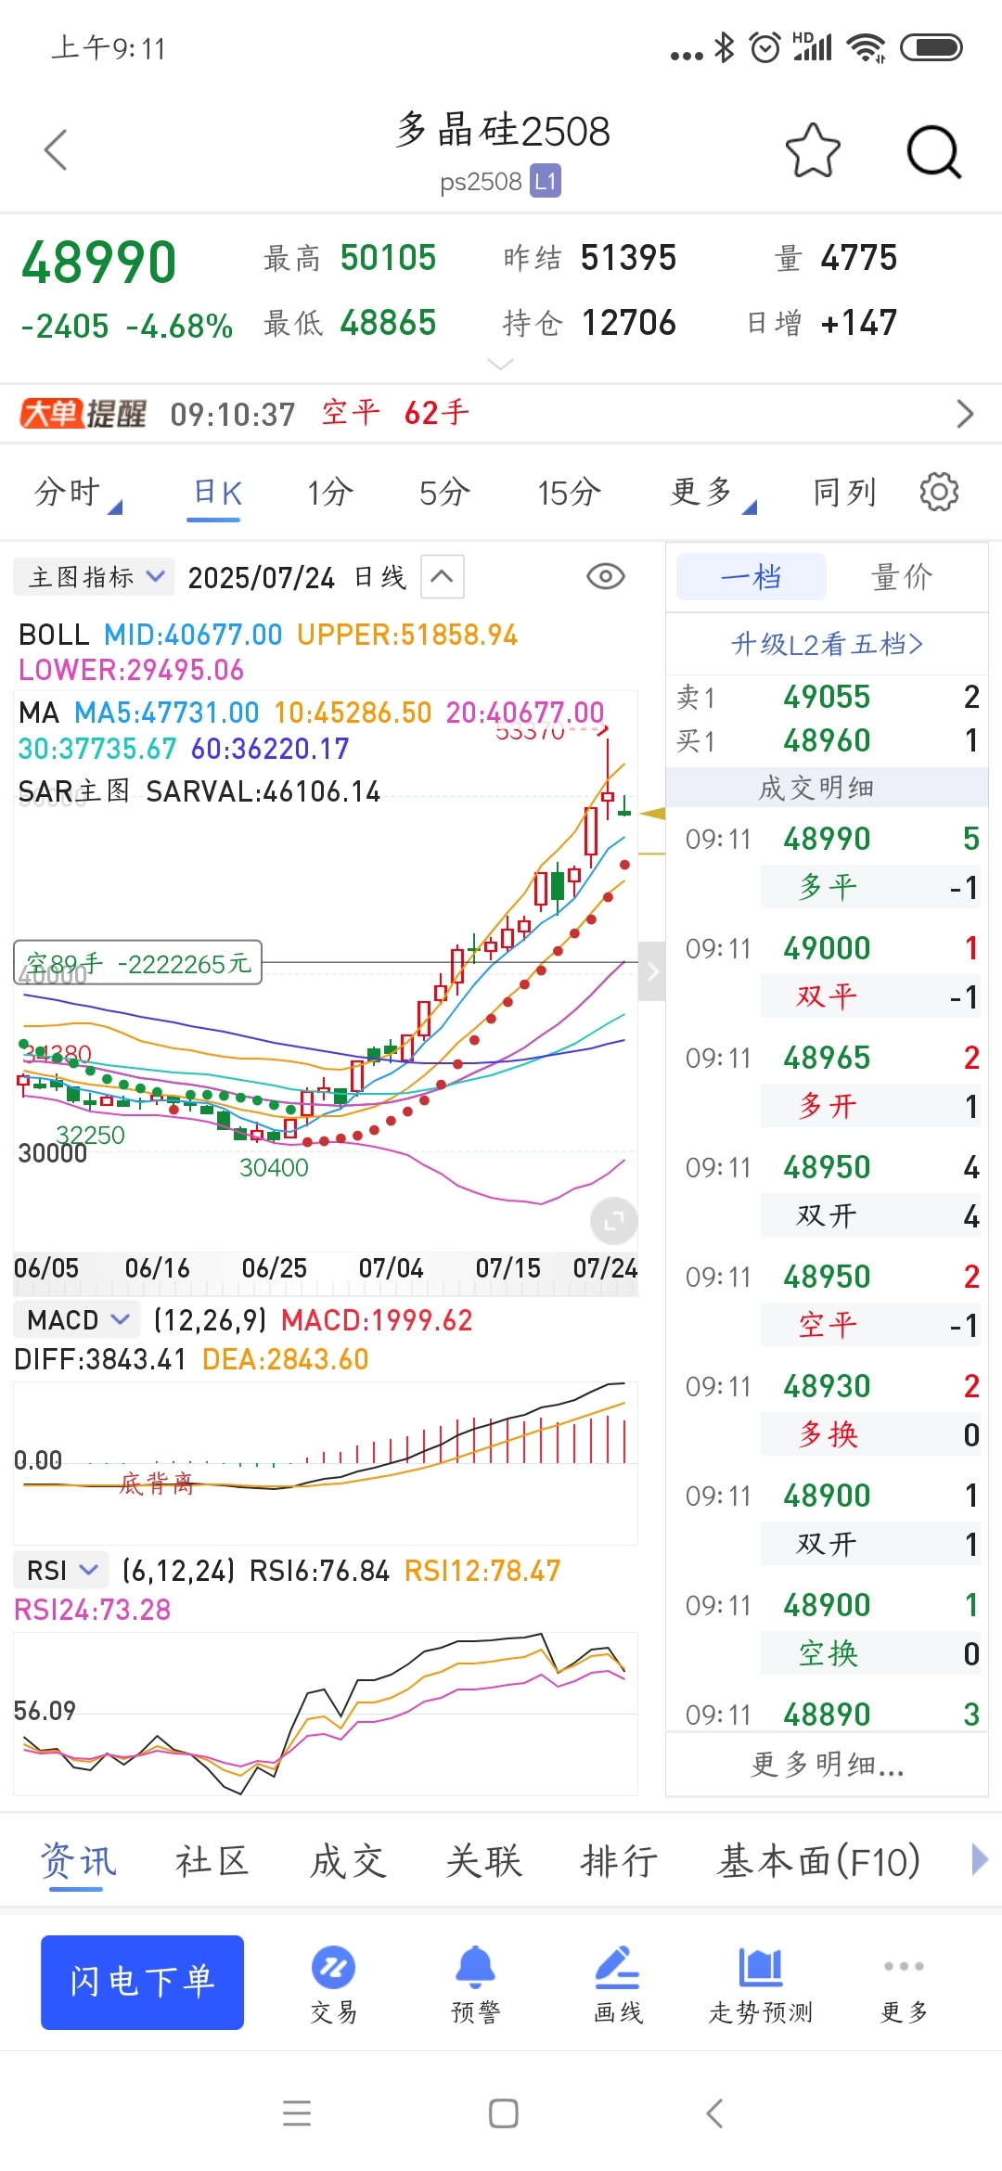Open RSI indicator dropdown
This screenshot has height=2171, width=1002.
point(61,1570)
